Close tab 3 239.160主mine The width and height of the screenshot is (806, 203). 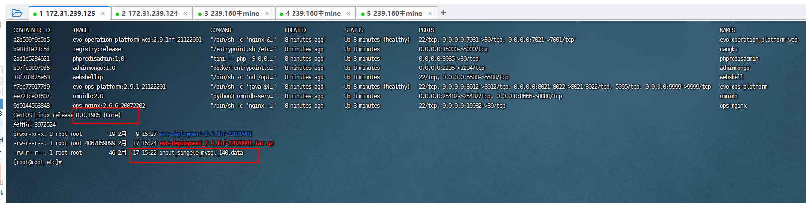267,13
